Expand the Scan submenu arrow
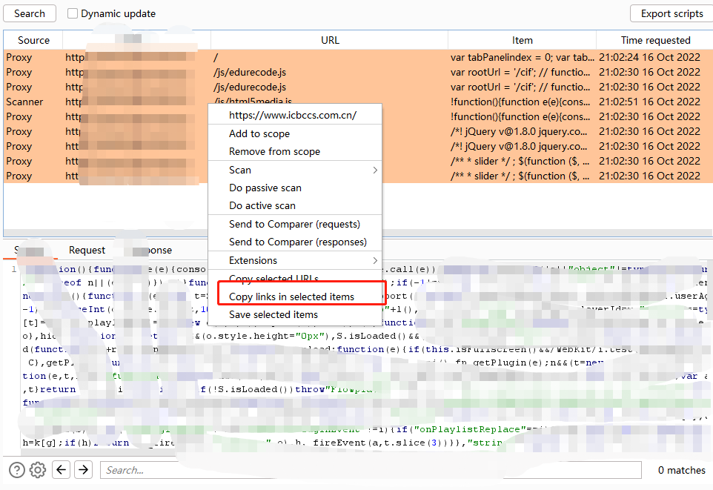The height and width of the screenshot is (490, 713). click(375, 170)
